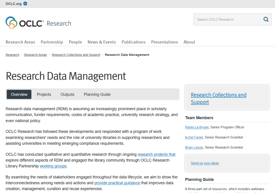Go to Research Areas breadcrumb link
275x193 pixels.
click(x=35, y=55)
